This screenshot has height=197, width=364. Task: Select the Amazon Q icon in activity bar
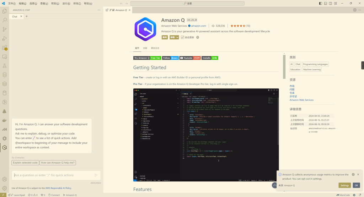[x=4, y=148]
